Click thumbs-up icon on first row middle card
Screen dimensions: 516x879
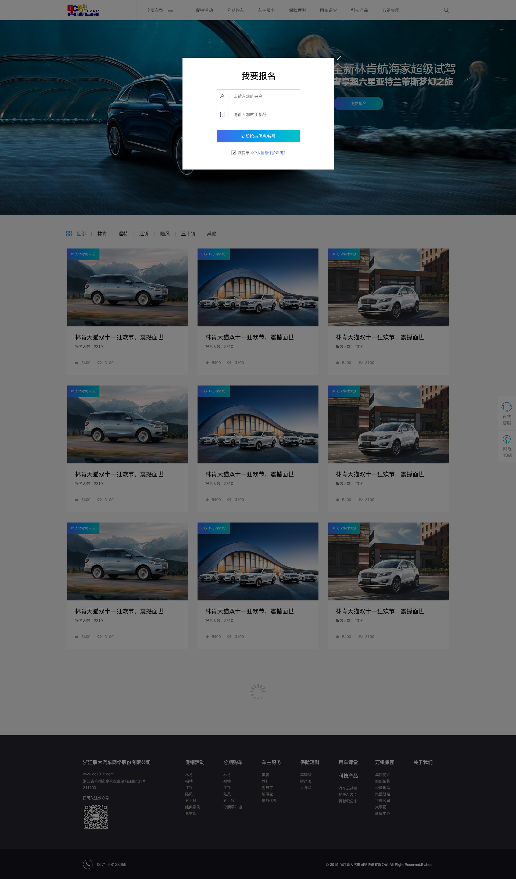point(207,363)
